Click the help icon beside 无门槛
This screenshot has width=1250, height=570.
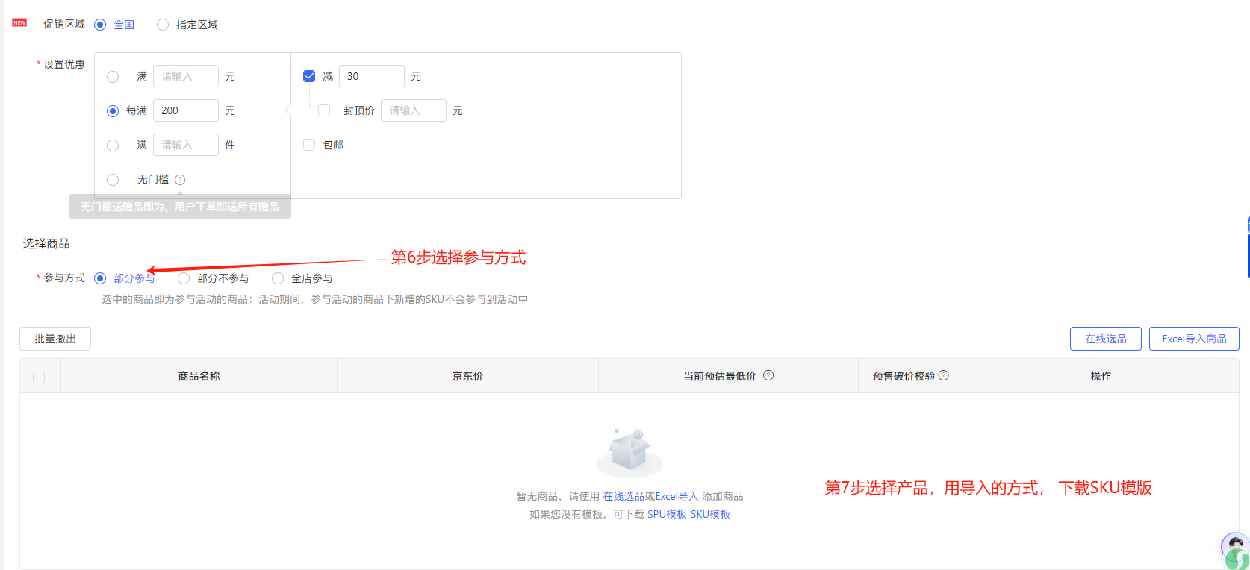(180, 180)
